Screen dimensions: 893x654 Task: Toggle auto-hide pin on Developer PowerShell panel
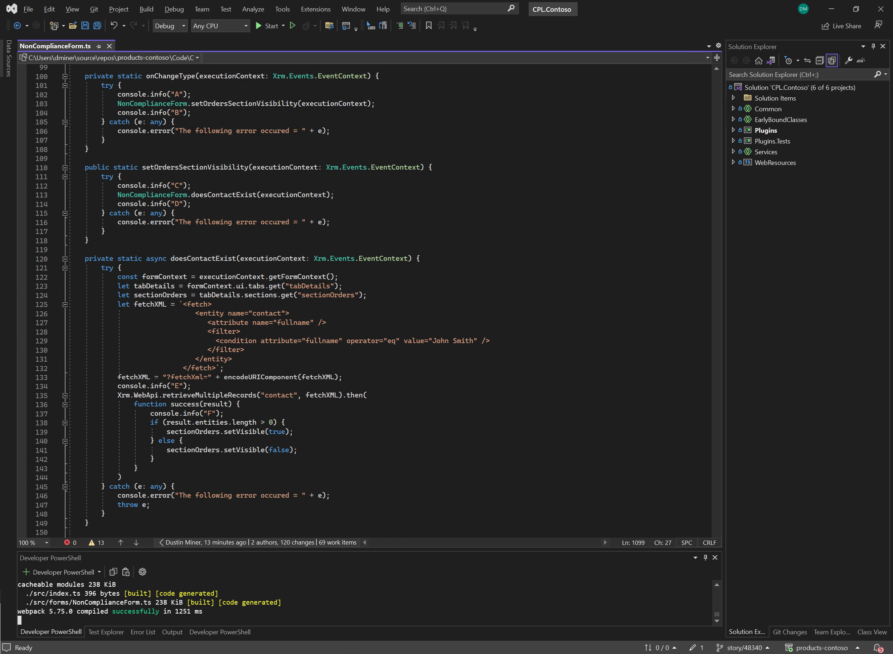point(705,557)
